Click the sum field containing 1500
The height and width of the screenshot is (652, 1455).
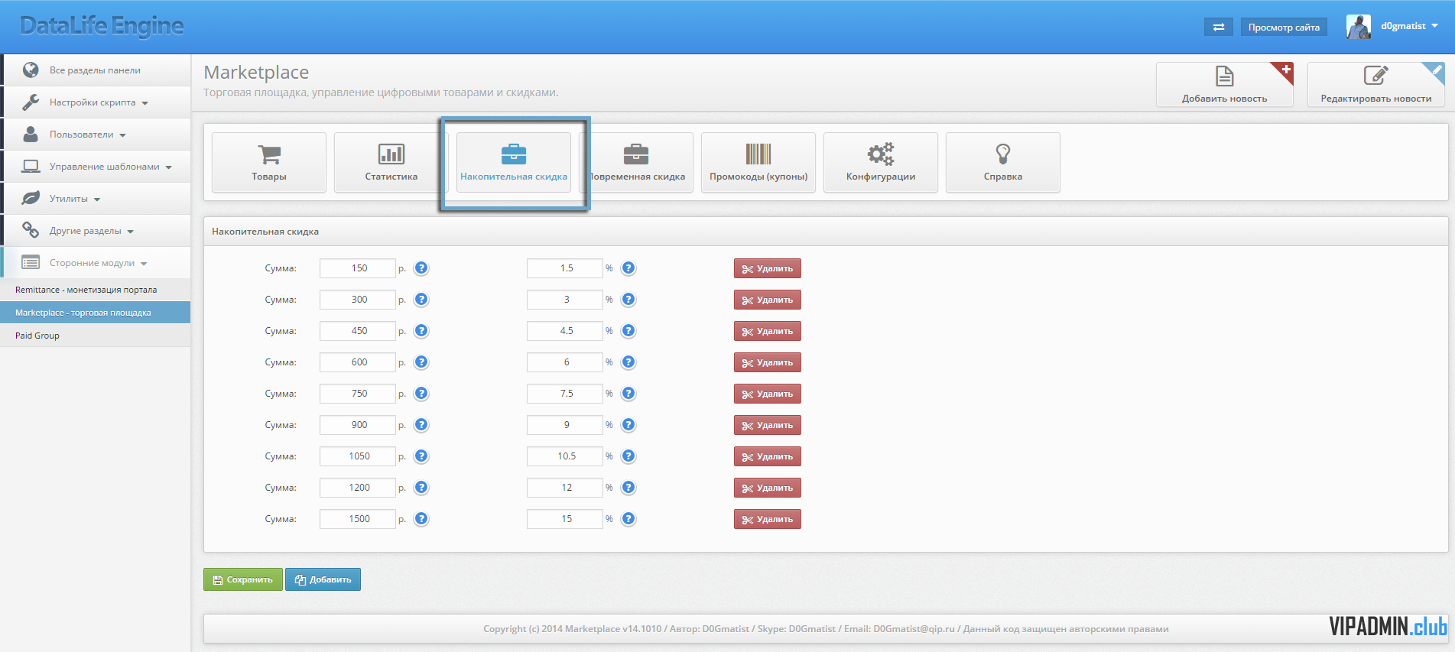(x=358, y=519)
